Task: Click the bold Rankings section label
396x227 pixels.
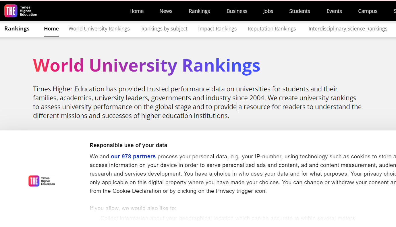Action: [x=17, y=29]
